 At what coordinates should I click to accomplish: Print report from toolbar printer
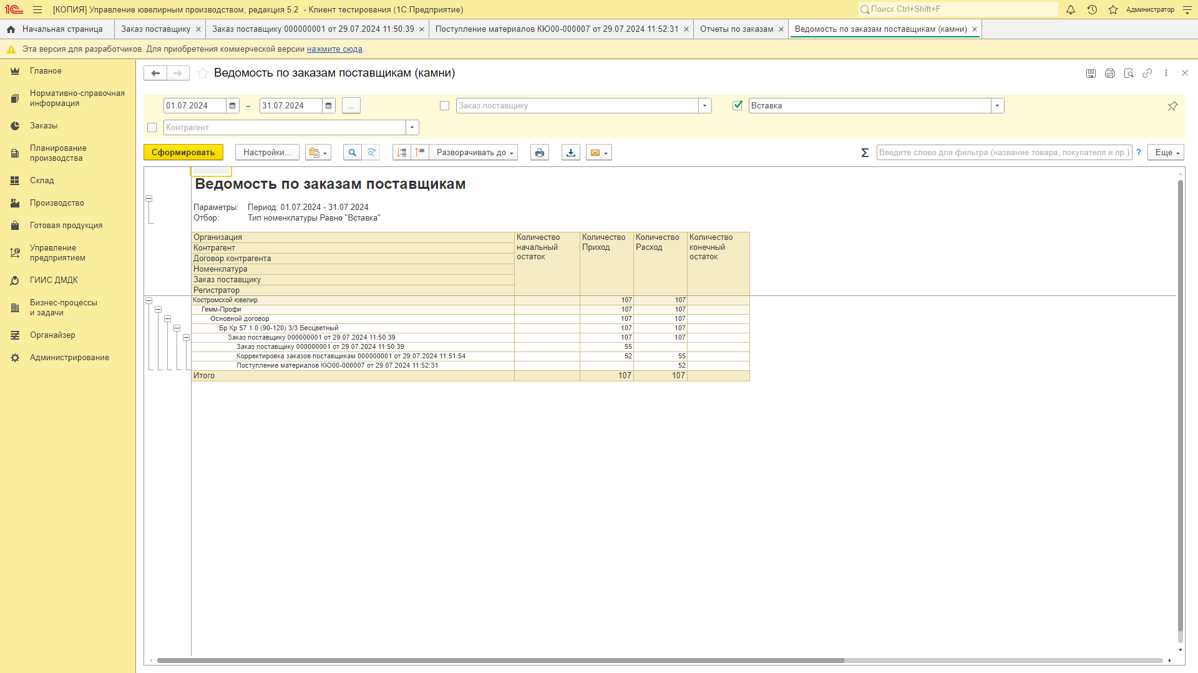click(540, 153)
